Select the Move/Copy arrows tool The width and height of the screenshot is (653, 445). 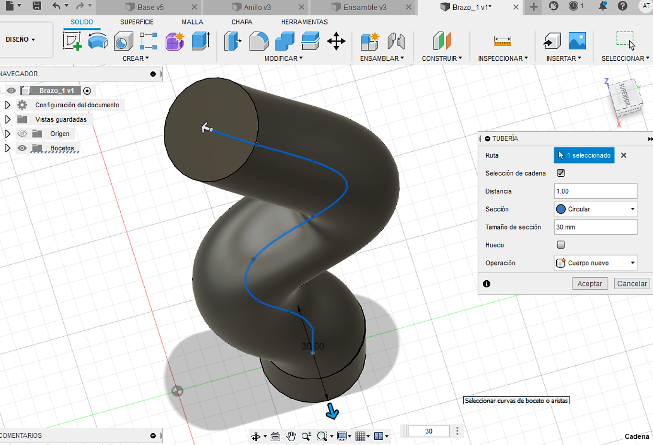tap(336, 41)
